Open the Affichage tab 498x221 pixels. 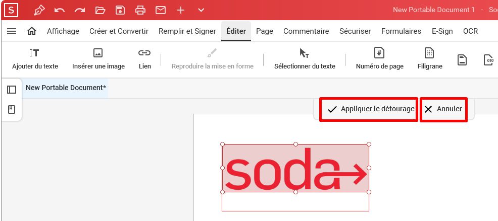click(63, 31)
